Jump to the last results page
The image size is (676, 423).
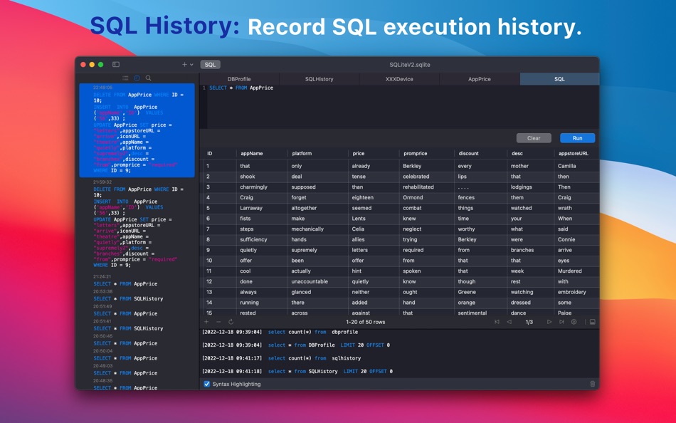point(561,322)
